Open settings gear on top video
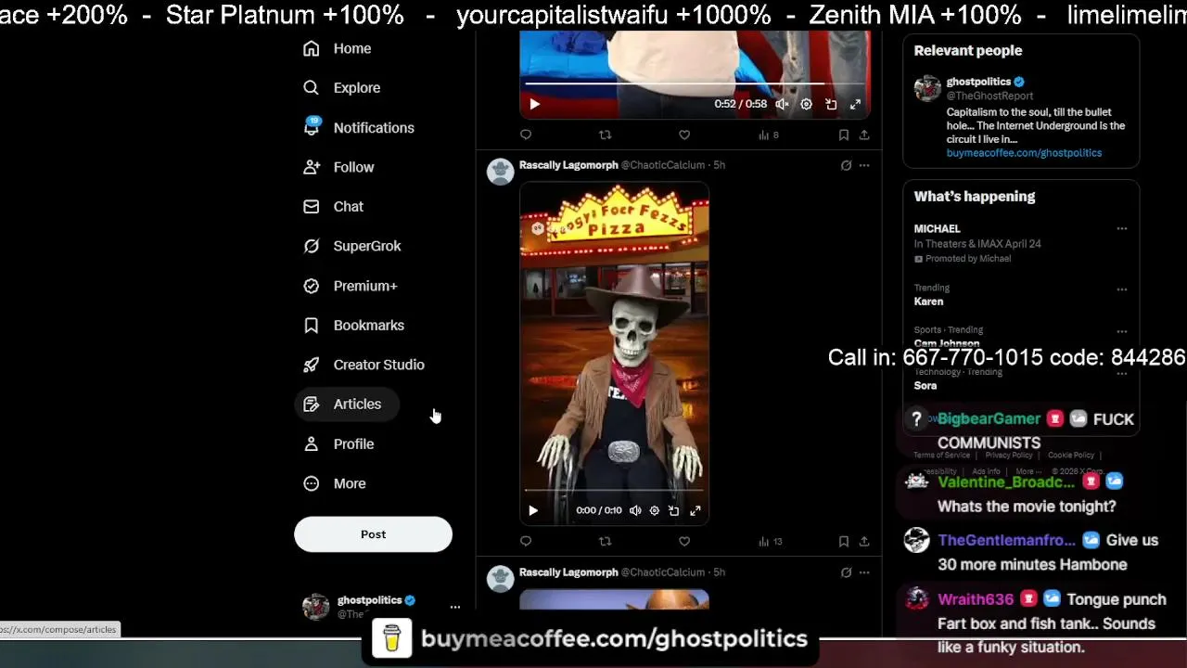Image resolution: width=1187 pixels, height=668 pixels. 806,104
